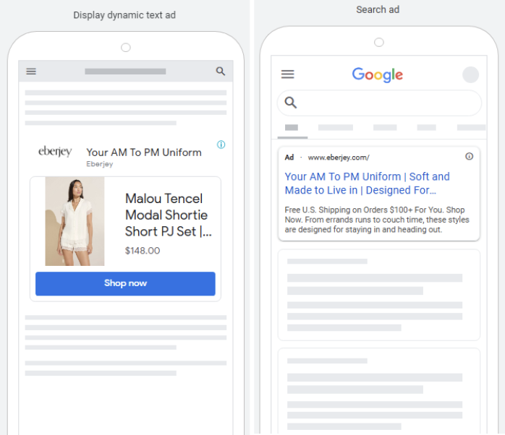The image size is (505, 435).
Task: Click 'Your AM To PM Uniform' display ad headline
Action: [x=144, y=152]
